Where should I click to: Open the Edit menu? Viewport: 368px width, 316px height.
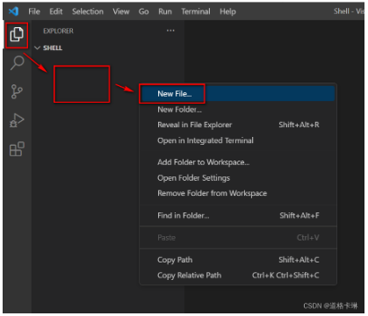click(x=55, y=11)
